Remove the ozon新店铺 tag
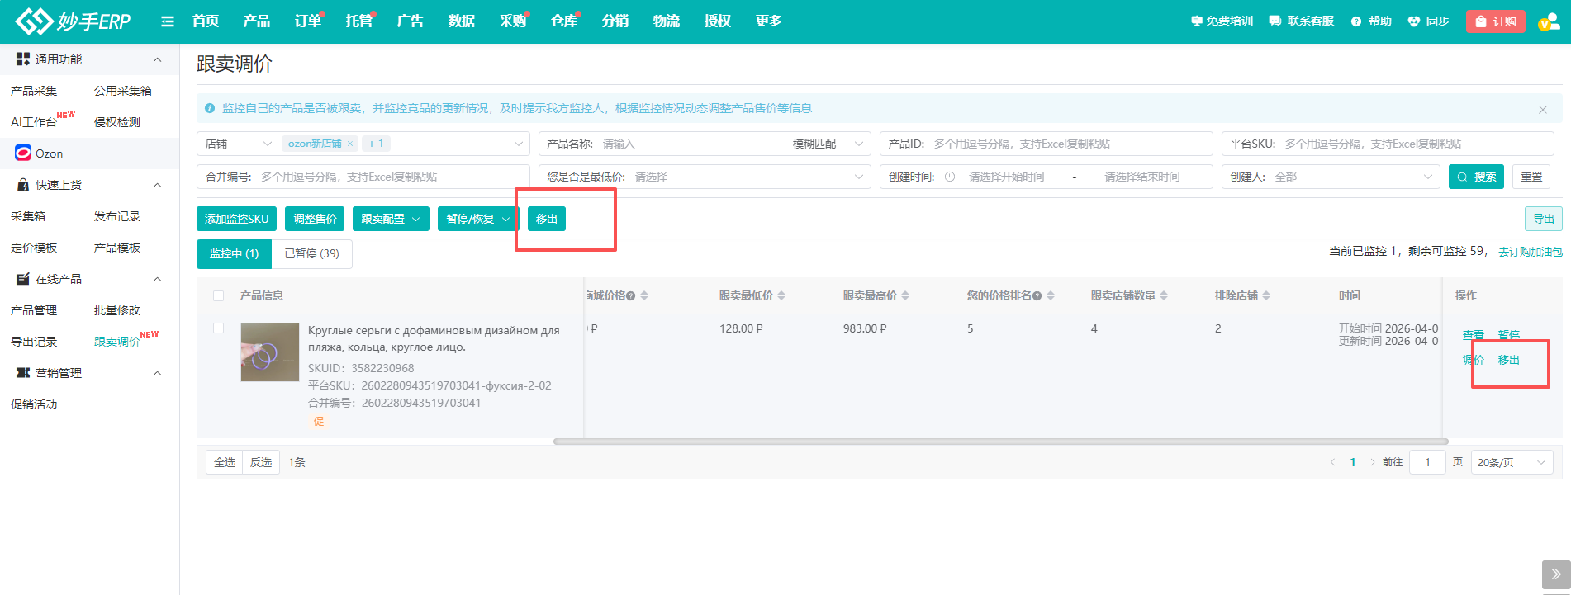The image size is (1571, 595). [350, 144]
